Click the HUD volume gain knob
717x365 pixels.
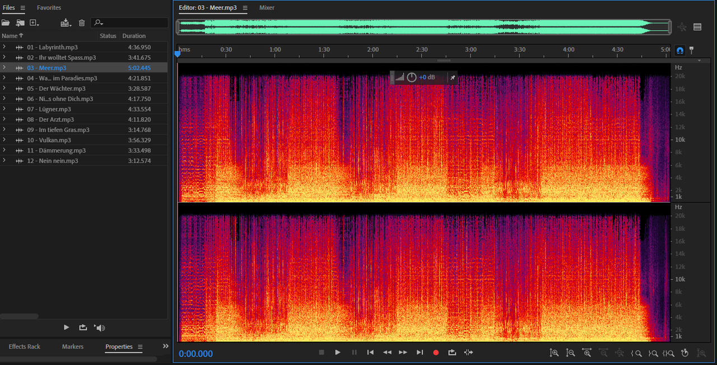pos(412,77)
